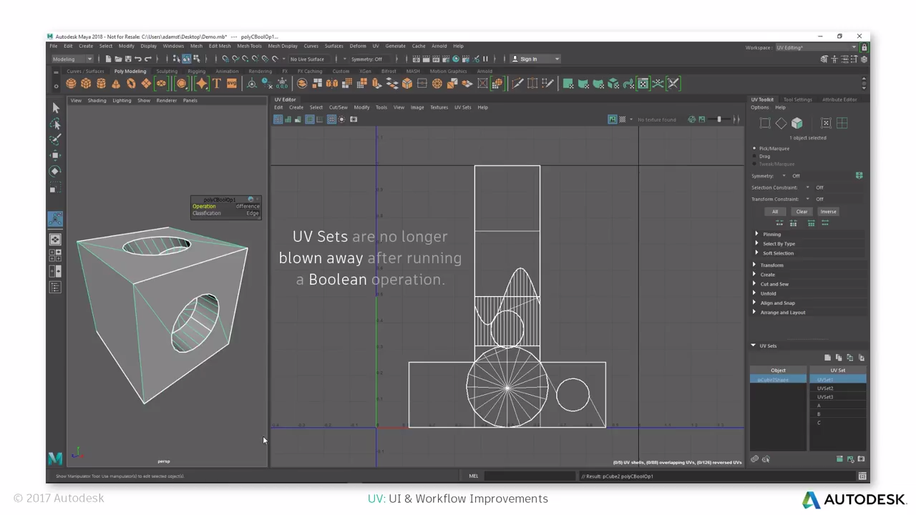
Task: Click the MEL command input field
Action: (529, 476)
